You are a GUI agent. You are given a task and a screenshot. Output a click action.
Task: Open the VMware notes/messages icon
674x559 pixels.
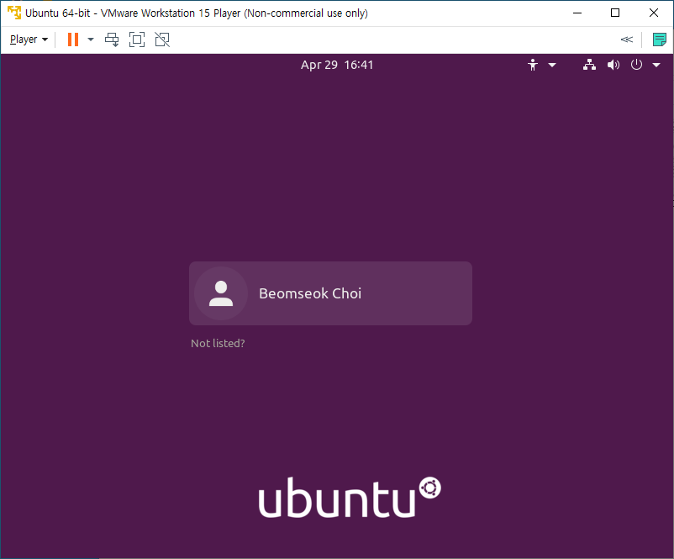(x=660, y=40)
